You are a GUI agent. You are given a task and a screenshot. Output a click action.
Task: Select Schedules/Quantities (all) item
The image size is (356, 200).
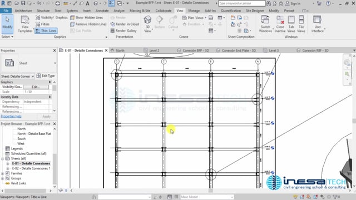tap(28, 153)
